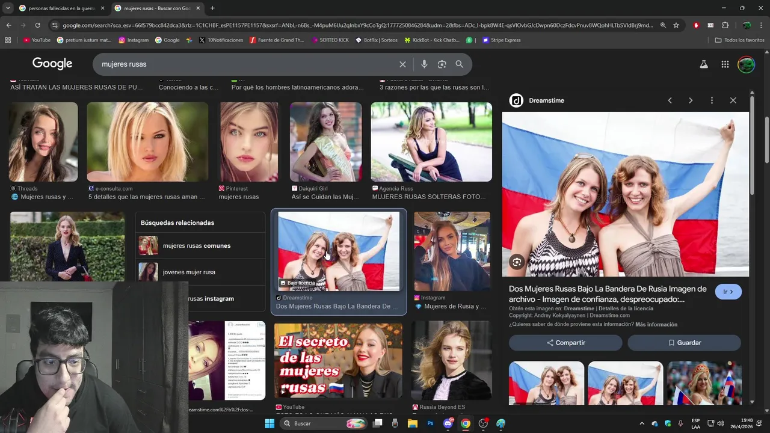The width and height of the screenshot is (770, 433).
Task: Open the bookmarks bar apps grid icon
Action: pyautogui.click(x=8, y=40)
